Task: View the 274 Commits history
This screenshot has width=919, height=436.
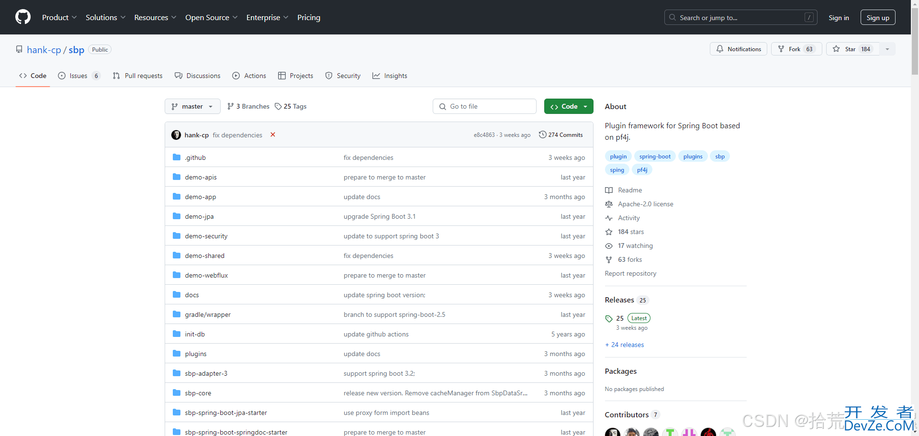Action: [561, 135]
